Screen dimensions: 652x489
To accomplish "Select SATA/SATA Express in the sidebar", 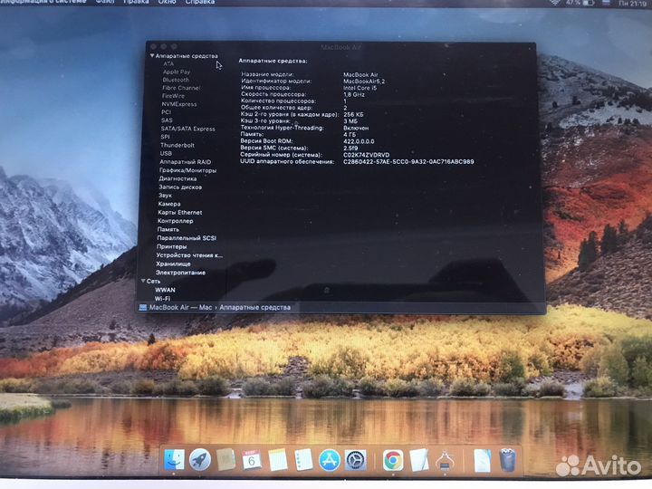I will 188,129.
